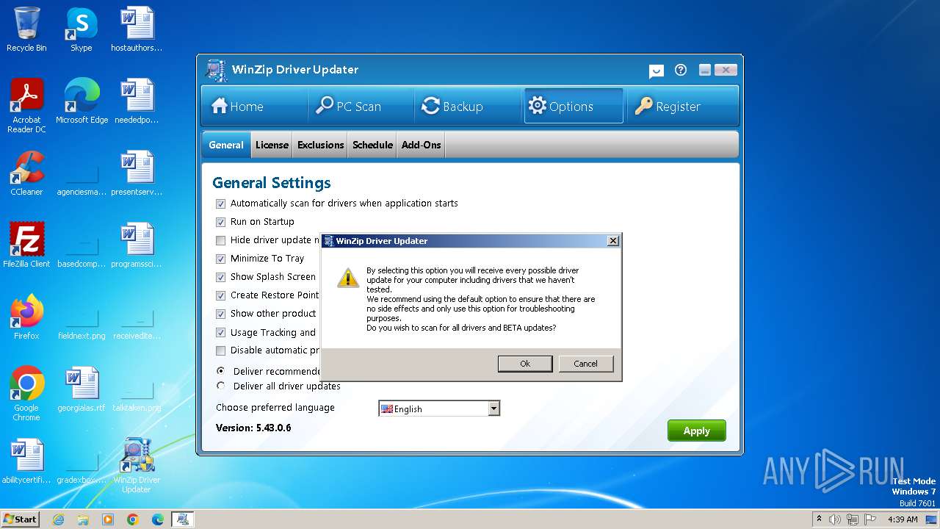Show hidden tray icons arrow
This screenshot has width=940, height=529.
click(x=819, y=519)
